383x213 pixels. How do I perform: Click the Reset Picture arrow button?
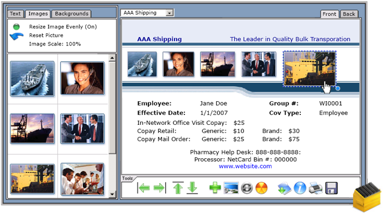[x=16, y=36]
